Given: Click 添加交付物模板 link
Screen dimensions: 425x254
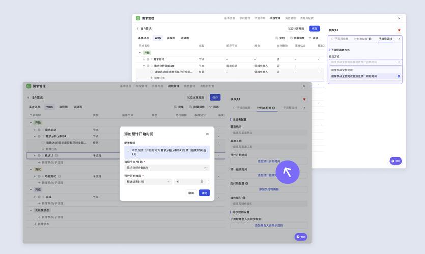Looking at the screenshot, I should [269, 189].
